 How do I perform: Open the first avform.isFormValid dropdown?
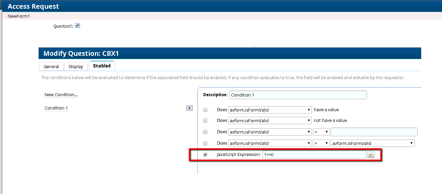pos(270,109)
